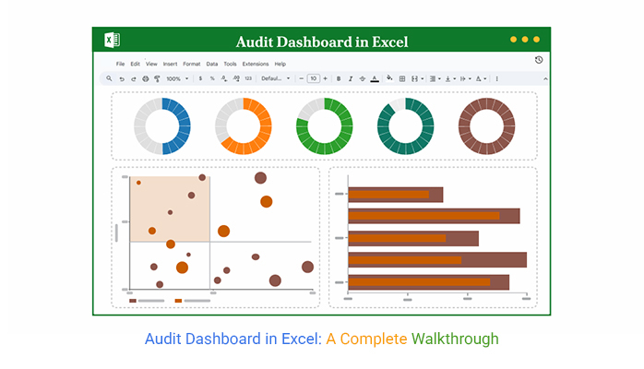Open the 100% zoom dropdown
644x369 pixels.
click(x=176, y=79)
